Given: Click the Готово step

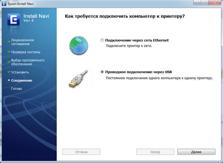Looking at the screenshot, I should point(17,89).
